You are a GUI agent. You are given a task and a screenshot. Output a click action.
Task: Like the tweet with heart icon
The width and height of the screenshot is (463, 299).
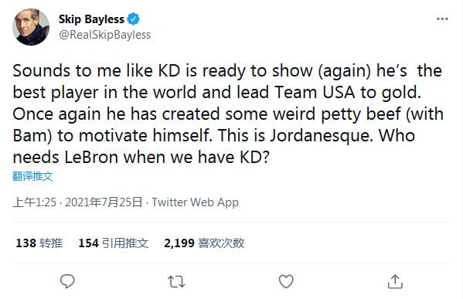pyautogui.click(x=286, y=281)
